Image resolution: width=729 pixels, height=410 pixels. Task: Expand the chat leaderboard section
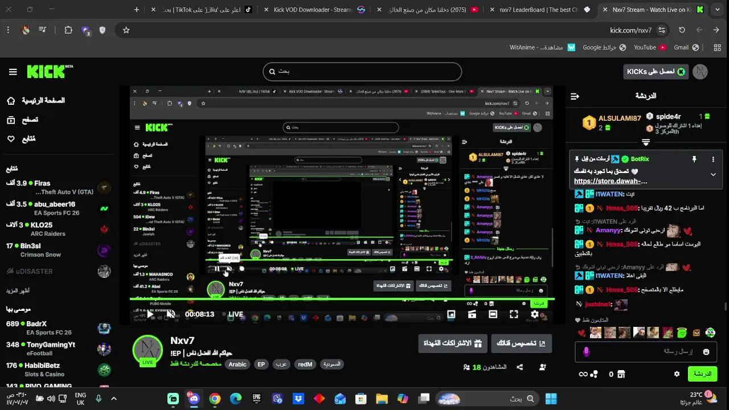click(645, 142)
